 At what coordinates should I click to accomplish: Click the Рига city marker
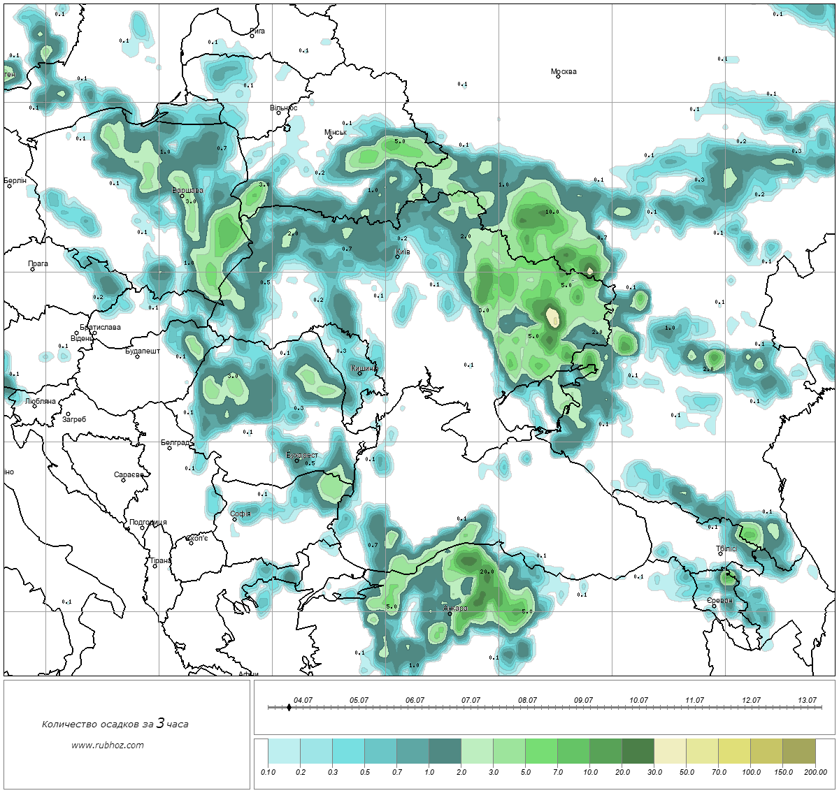tap(252, 36)
